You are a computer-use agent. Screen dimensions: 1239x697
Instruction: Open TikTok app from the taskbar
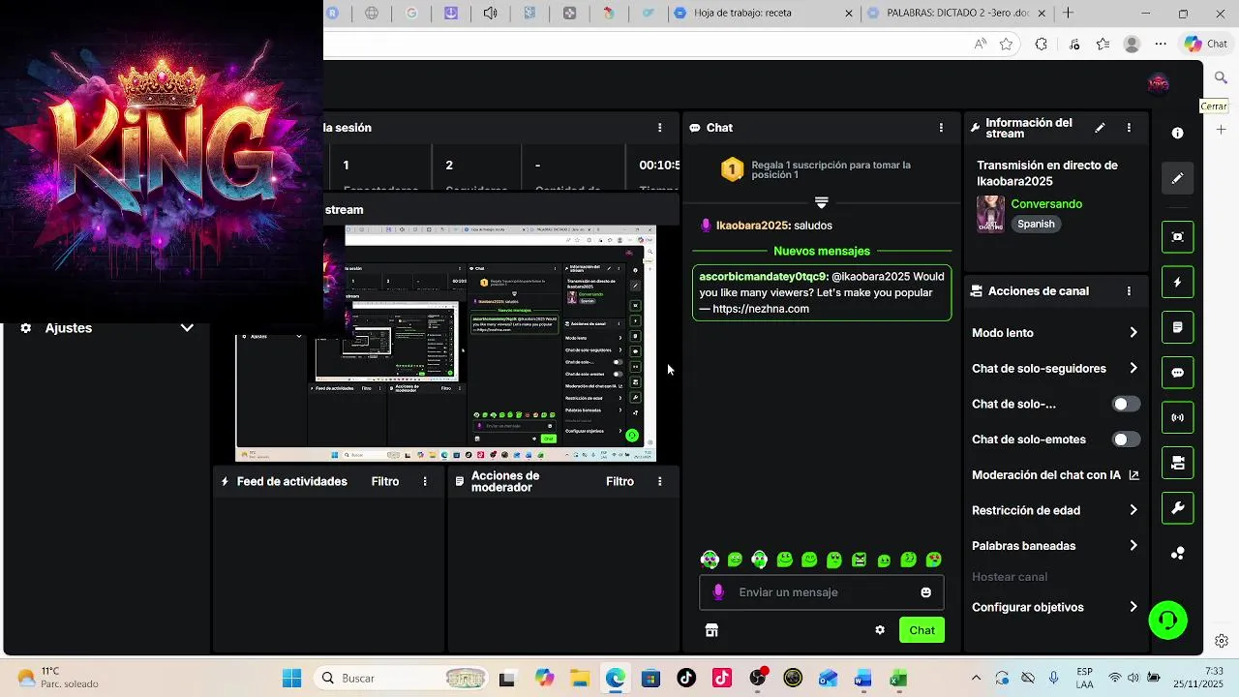(686, 679)
